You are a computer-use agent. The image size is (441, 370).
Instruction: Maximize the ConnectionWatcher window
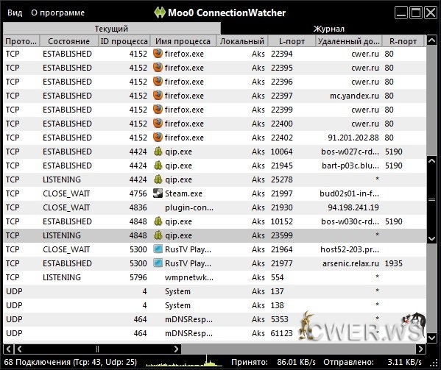[416, 13]
